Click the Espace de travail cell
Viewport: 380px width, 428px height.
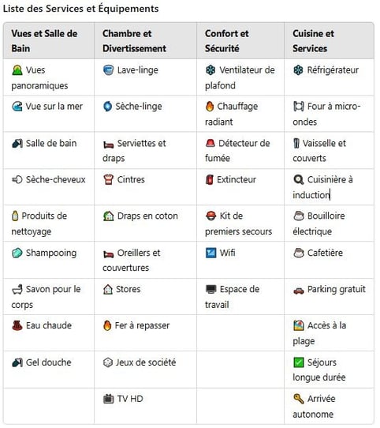point(240,296)
